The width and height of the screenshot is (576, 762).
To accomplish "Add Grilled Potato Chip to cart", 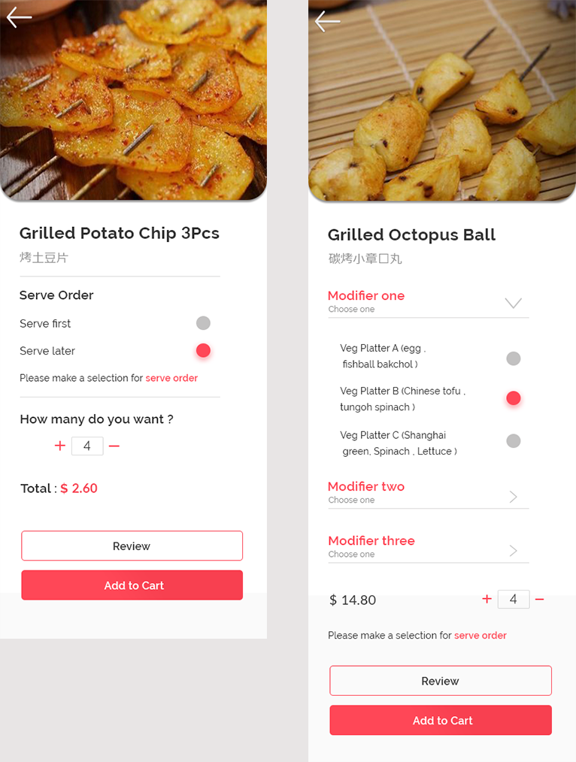I will 132,585.
